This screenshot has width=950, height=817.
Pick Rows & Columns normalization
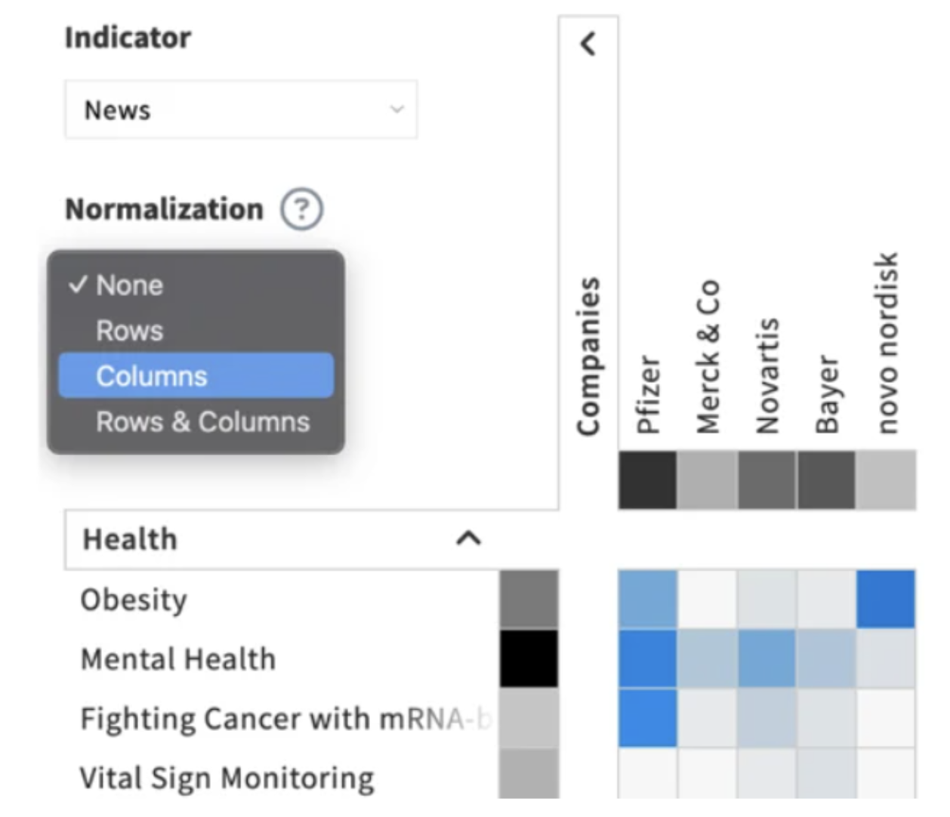coord(202,421)
